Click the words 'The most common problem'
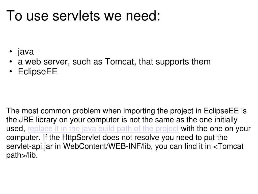The height and width of the screenshot is (194, 258). tap(53, 111)
